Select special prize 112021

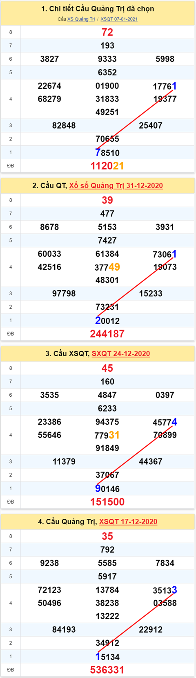click(107, 166)
